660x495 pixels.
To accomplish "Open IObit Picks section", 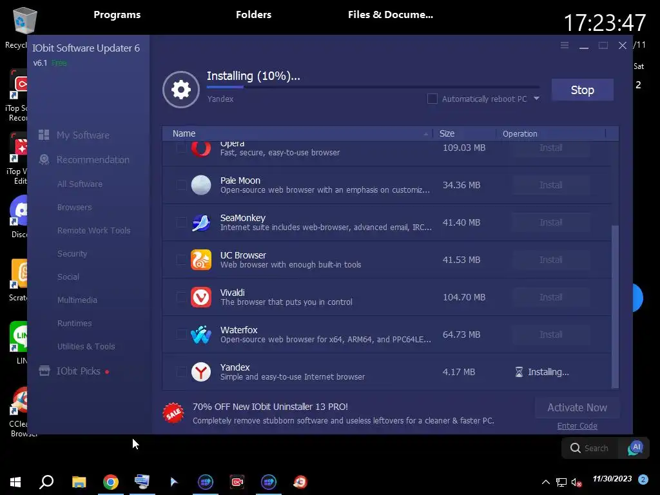I will pyautogui.click(x=78, y=371).
